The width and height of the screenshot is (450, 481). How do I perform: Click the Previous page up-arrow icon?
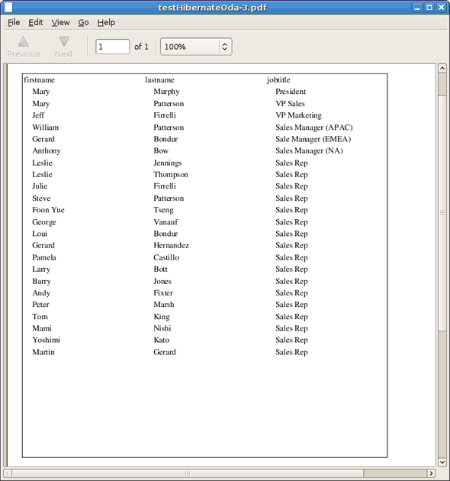pos(24,42)
